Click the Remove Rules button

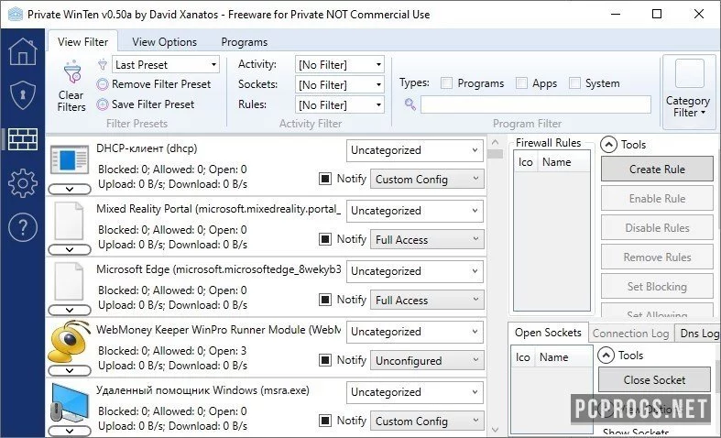click(x=657, y=257)
